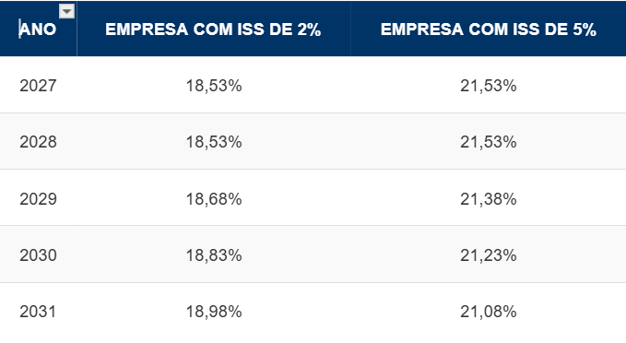Screen dimensions: 626x343
Task: Select 18,53% in the 2027 row
Action: 214,86
